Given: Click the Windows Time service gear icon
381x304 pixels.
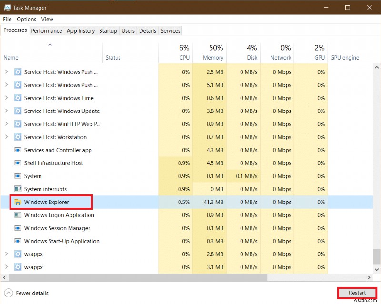Looking at the screenshot, I should (17, 98).
